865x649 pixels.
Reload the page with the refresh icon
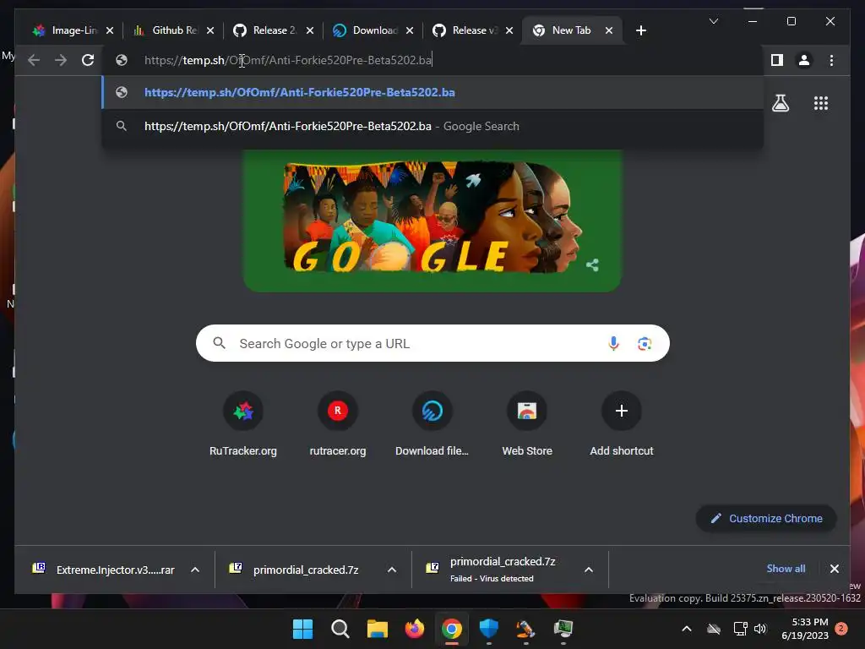tap(88, 60)
